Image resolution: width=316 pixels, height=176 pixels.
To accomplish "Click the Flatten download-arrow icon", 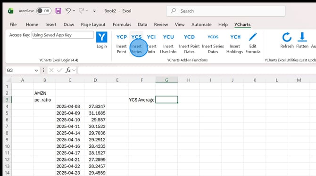I will click(x=302, y=37).
